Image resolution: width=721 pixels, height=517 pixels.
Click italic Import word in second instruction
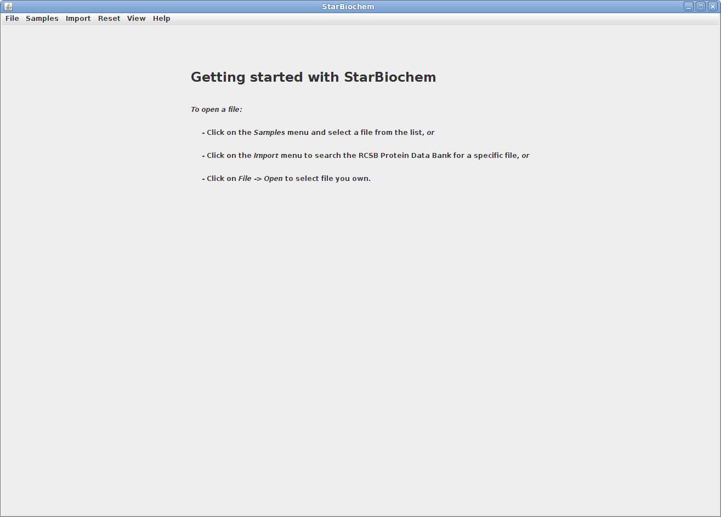click(x=266, y=156)
